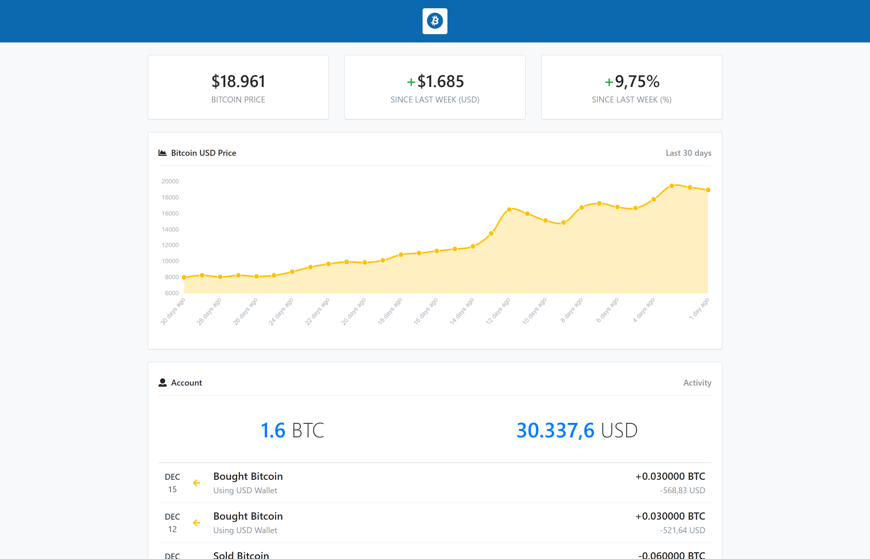Click the +0.030000 BTC amount on Dec 12
The width and height of the screenshot is (870, 559).
(x=670, y=516)
